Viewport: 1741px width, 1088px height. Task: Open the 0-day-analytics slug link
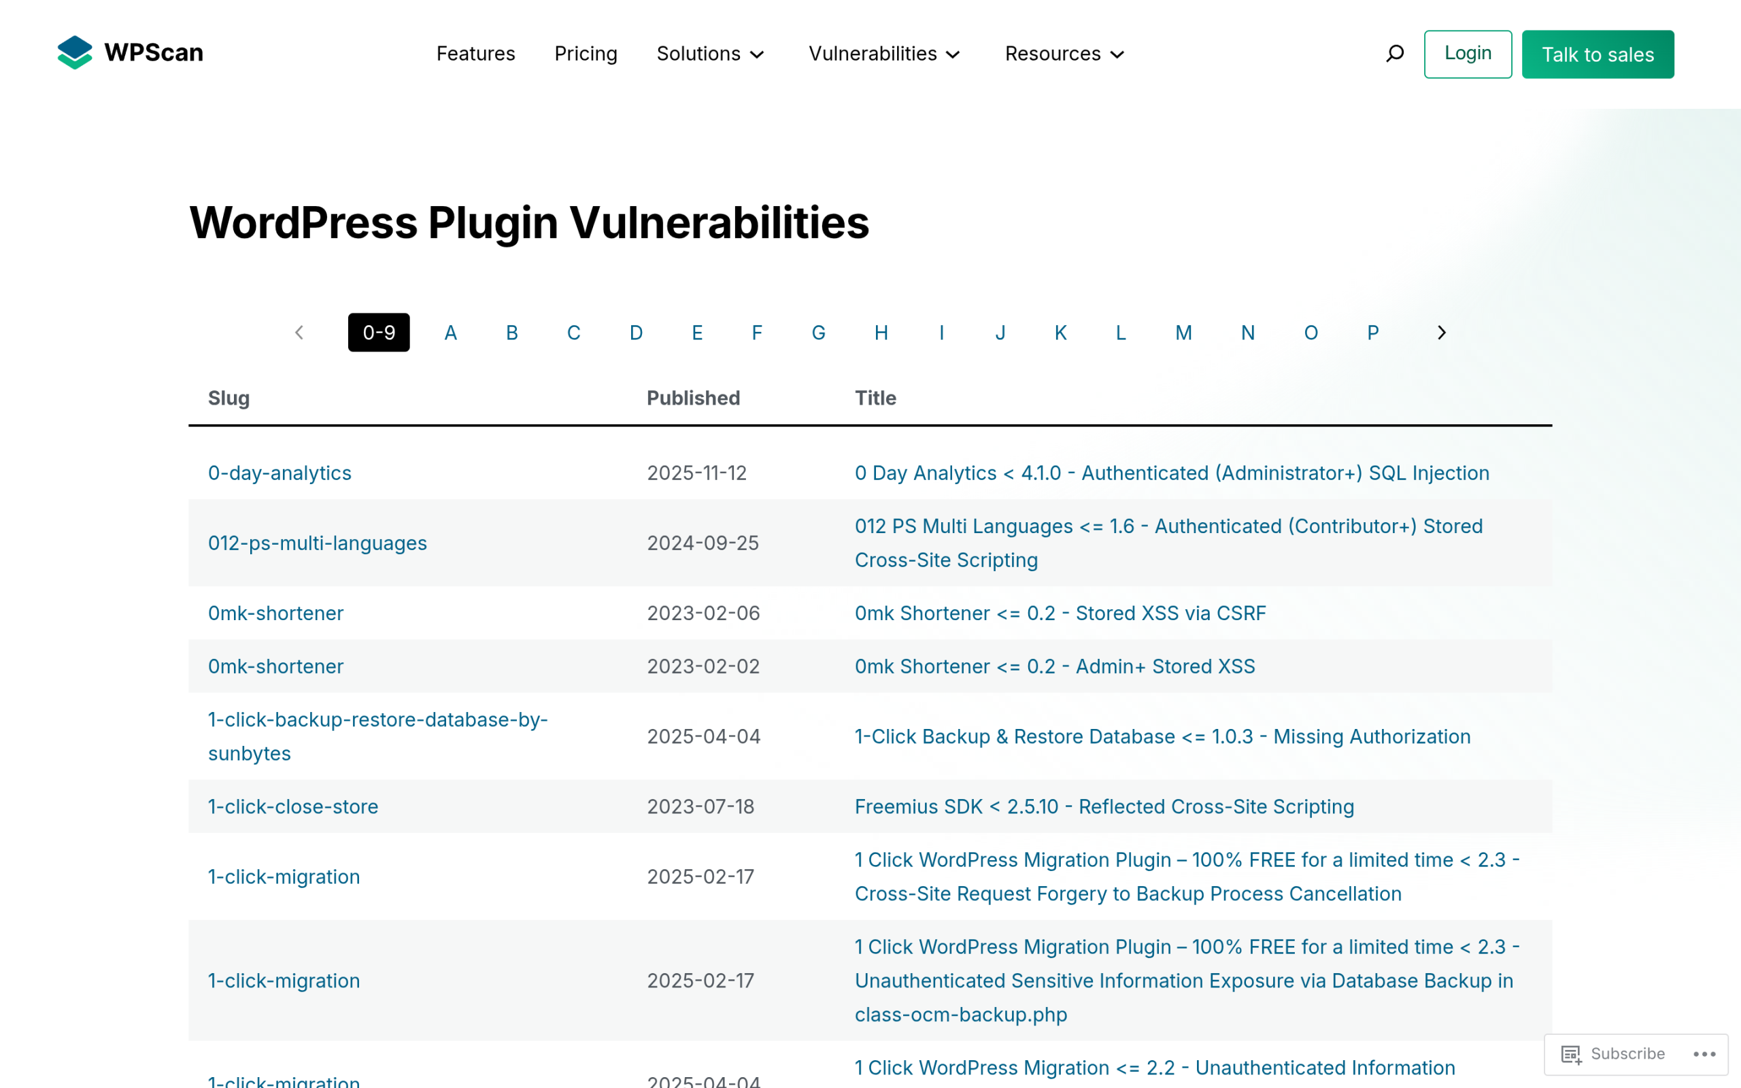[x=279, y=473]
